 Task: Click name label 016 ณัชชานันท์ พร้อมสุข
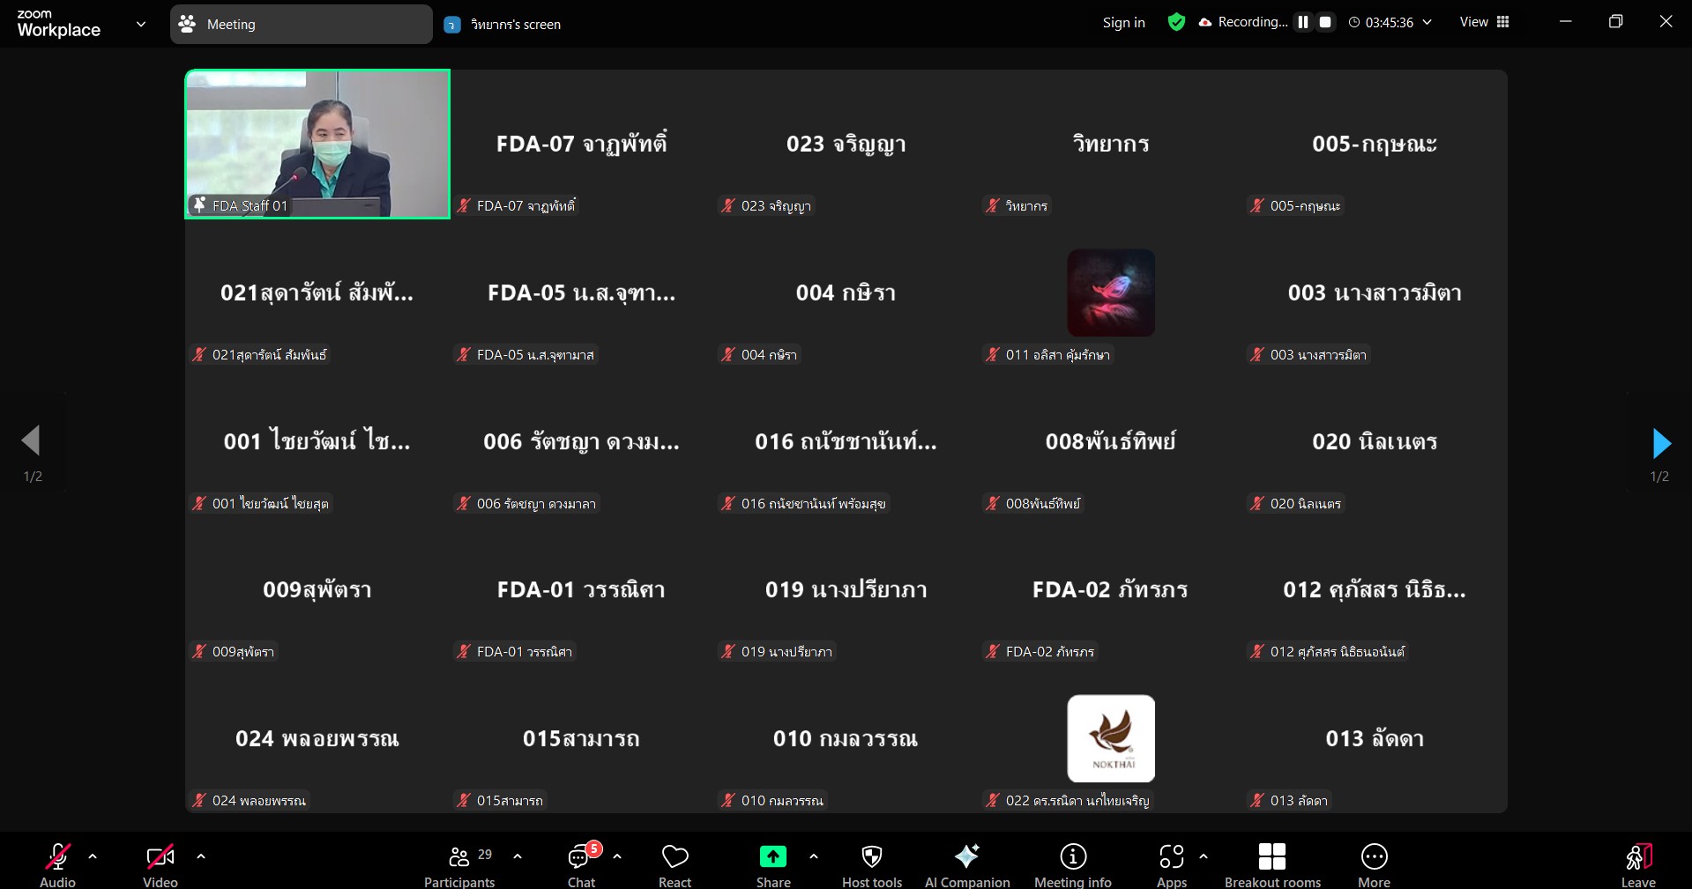[x=813, y=503]
